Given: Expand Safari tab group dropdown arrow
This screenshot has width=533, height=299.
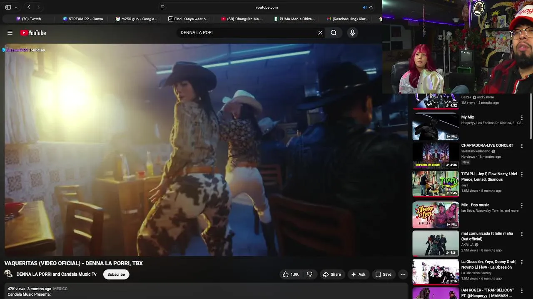Looking at the screenshot, I should click(x=16, y=7).
